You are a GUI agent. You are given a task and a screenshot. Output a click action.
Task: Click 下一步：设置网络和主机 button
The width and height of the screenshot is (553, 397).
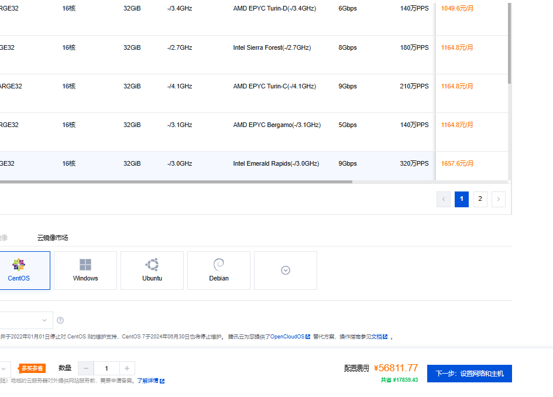tap(469, 374)
